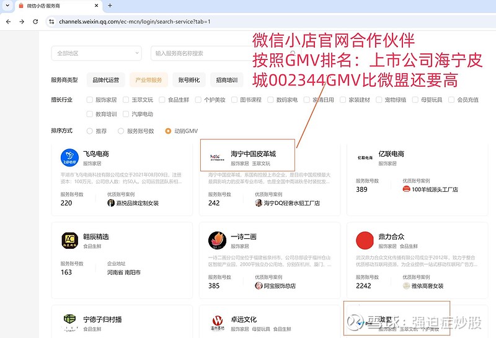This screenshot has width=496, height=338.
Task: Sort by 推荐 radio option
Action: click(89, 131)
